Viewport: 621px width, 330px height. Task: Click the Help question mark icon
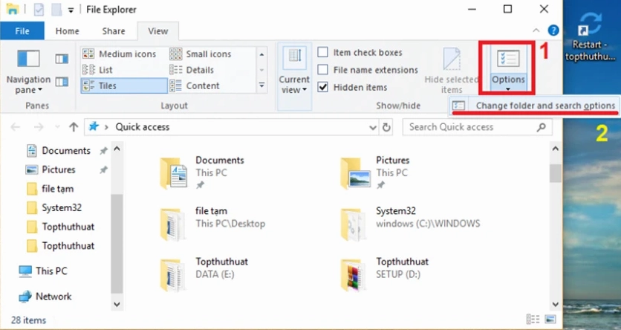[x=553, y=31]
